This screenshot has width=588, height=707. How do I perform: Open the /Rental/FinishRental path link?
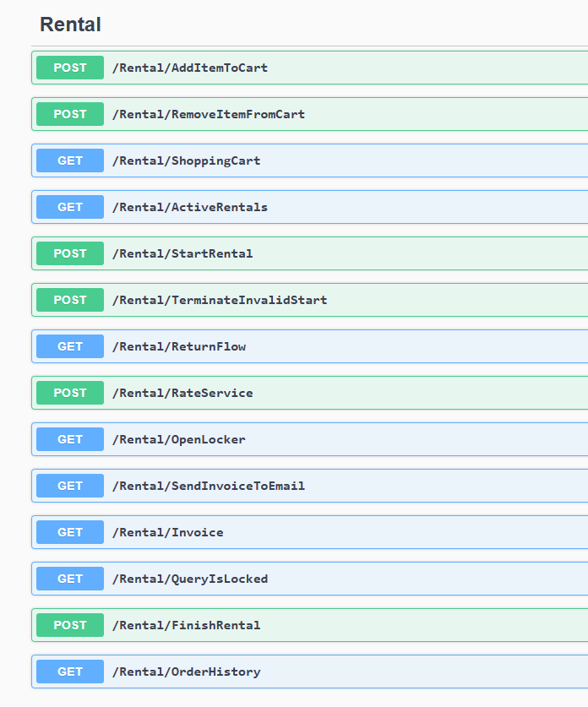(x=186, y=625)
